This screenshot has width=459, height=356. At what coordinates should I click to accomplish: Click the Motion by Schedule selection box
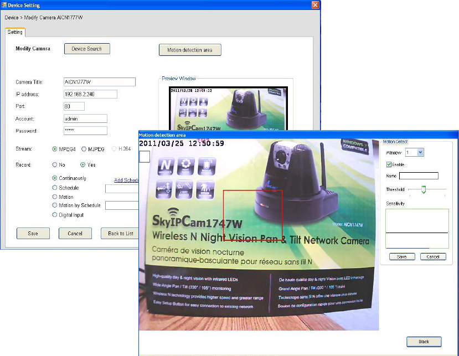(x=122, y=205)
